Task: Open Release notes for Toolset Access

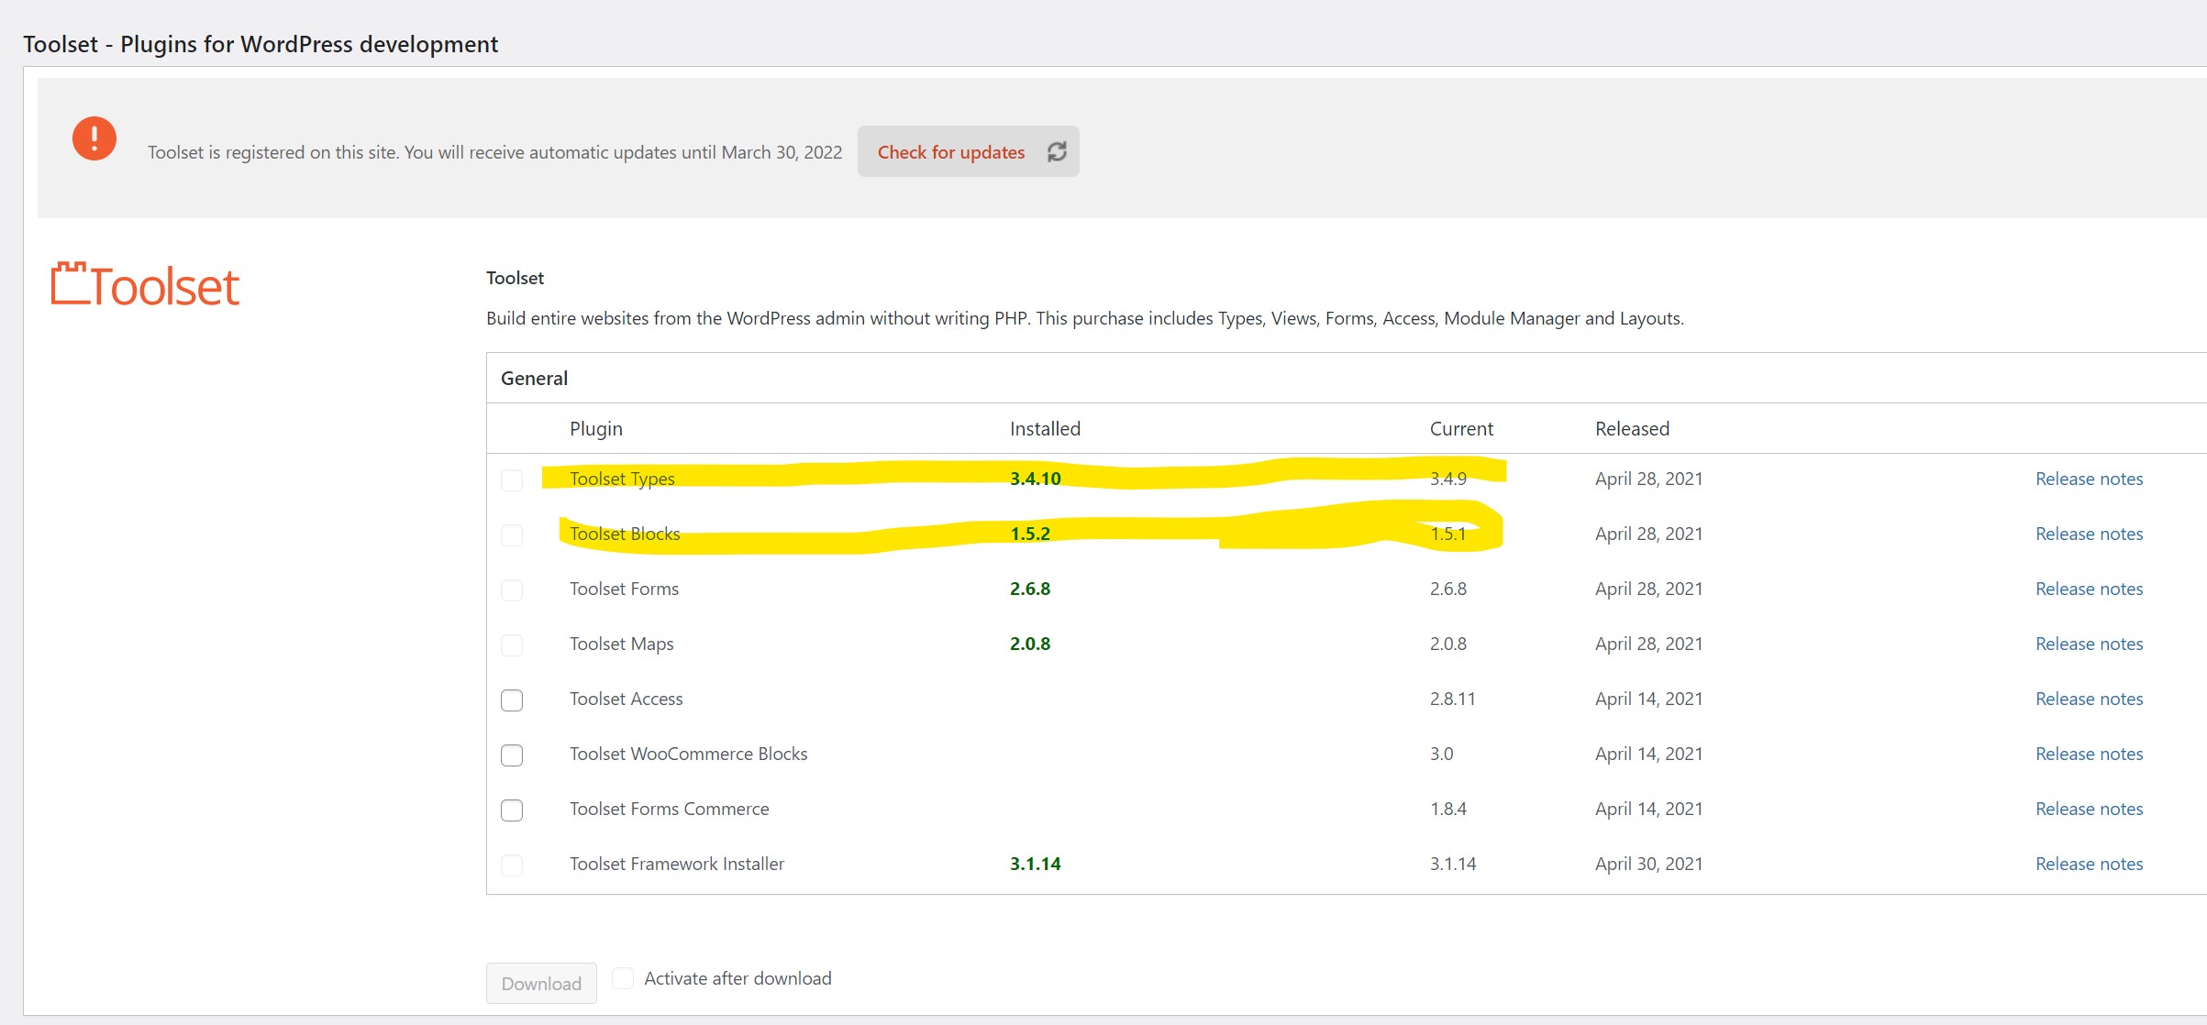Action: pos(2089,699)
